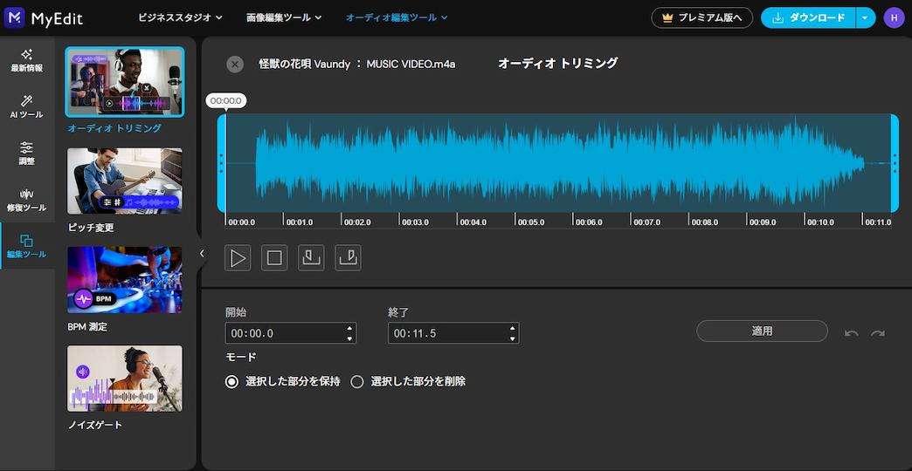This screenshot has width=912, height=471.
Task: Click the 00:00.0 playhead marker
Action: coord(225,101)
